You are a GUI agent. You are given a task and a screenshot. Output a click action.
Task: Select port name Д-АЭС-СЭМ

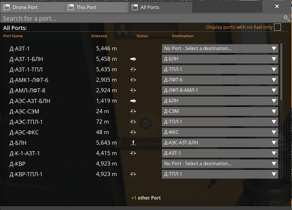(24, 111)
